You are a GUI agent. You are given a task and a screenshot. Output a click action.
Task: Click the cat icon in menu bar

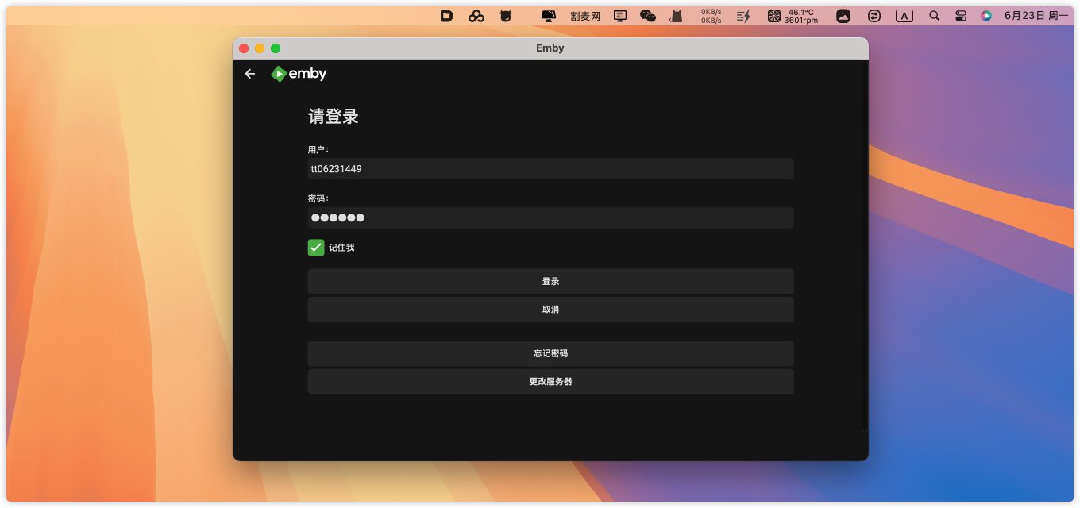[676, 16]
